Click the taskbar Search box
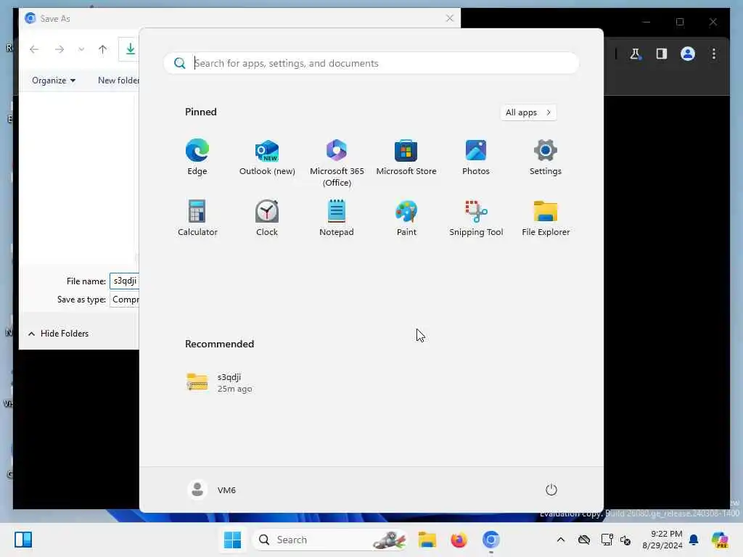The image size is (743, 557). (x=331, y=540)
